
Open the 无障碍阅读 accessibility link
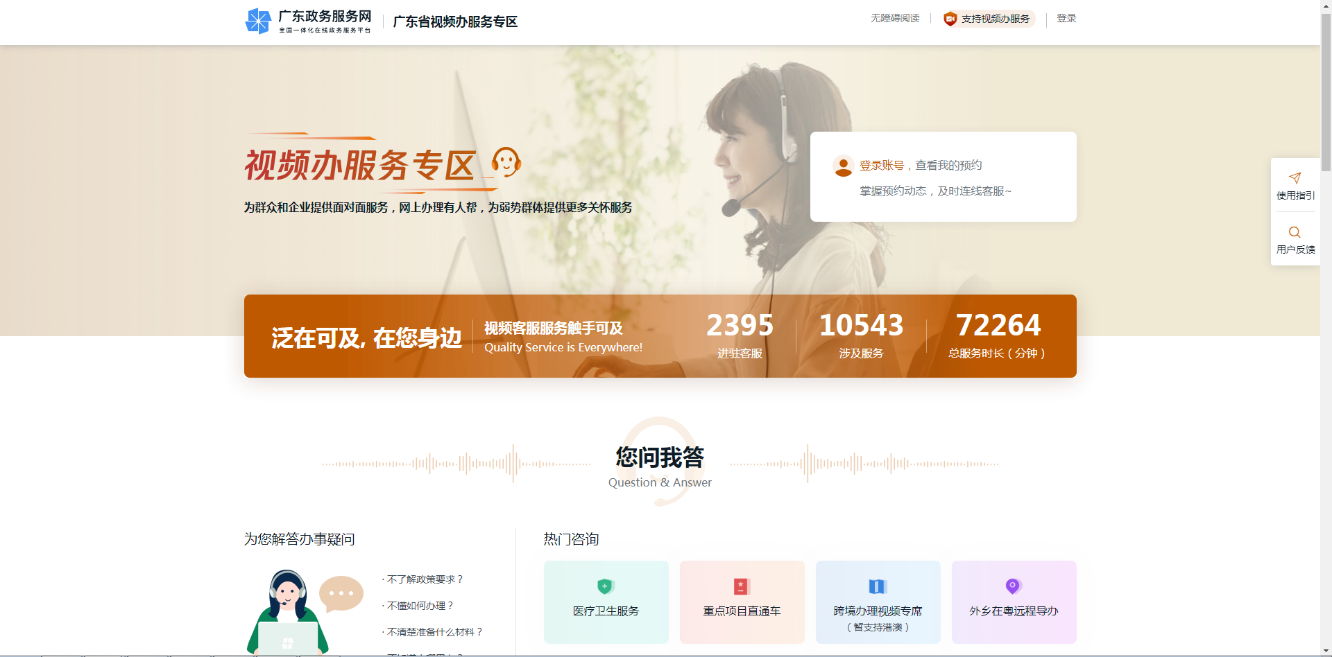(x=895, y=19)
